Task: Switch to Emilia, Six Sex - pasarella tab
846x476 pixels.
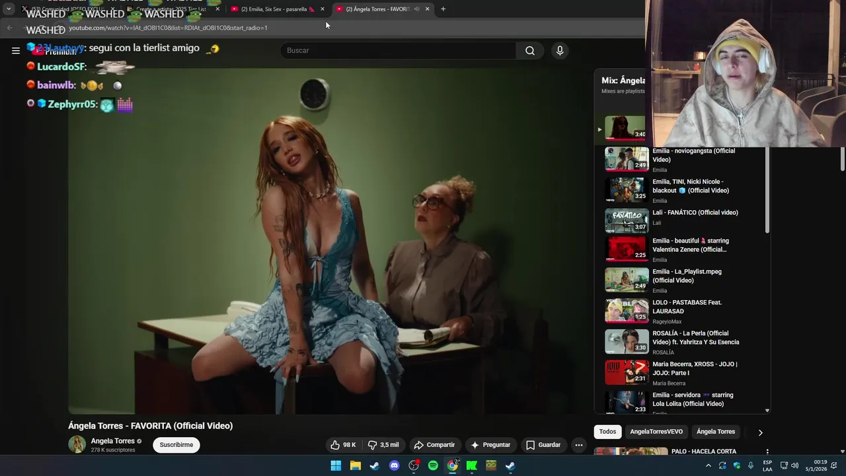Action: coord(278,9)
